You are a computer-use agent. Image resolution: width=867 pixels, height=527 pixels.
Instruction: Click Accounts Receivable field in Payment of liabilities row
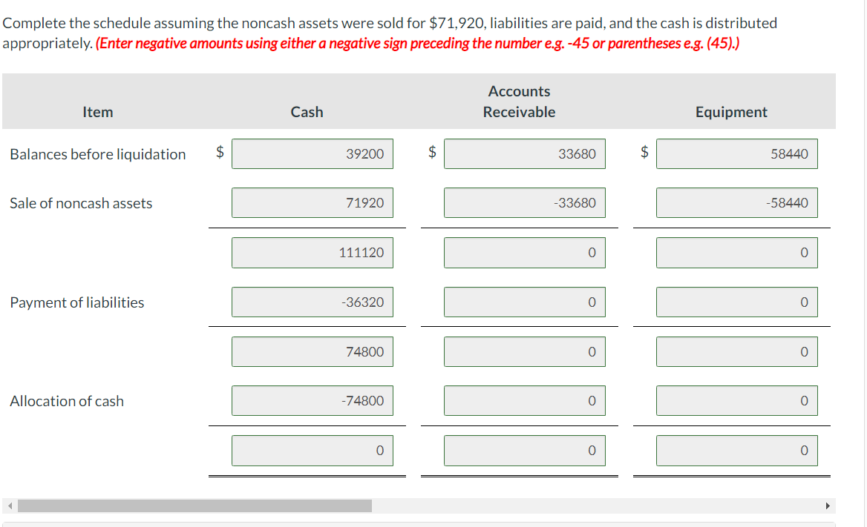(524, 302)
